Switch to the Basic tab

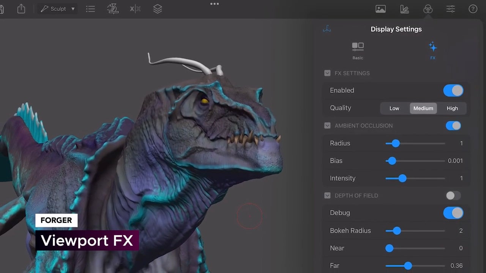[x=358, y=51]
